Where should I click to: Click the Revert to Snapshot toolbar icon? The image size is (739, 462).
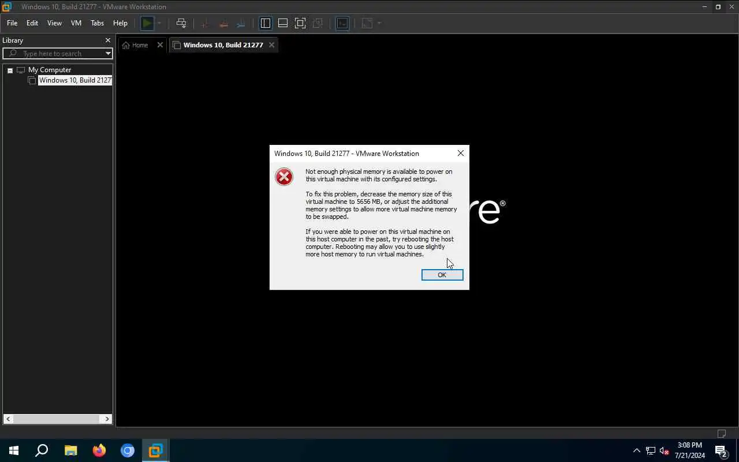(223, 23)
